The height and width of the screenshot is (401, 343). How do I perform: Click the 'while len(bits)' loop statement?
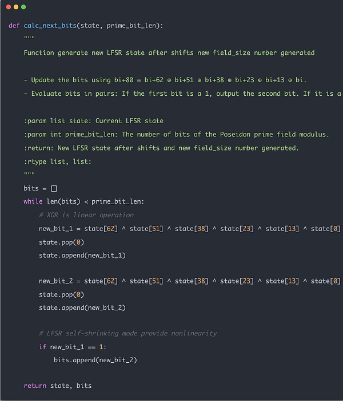coord(84,201)
